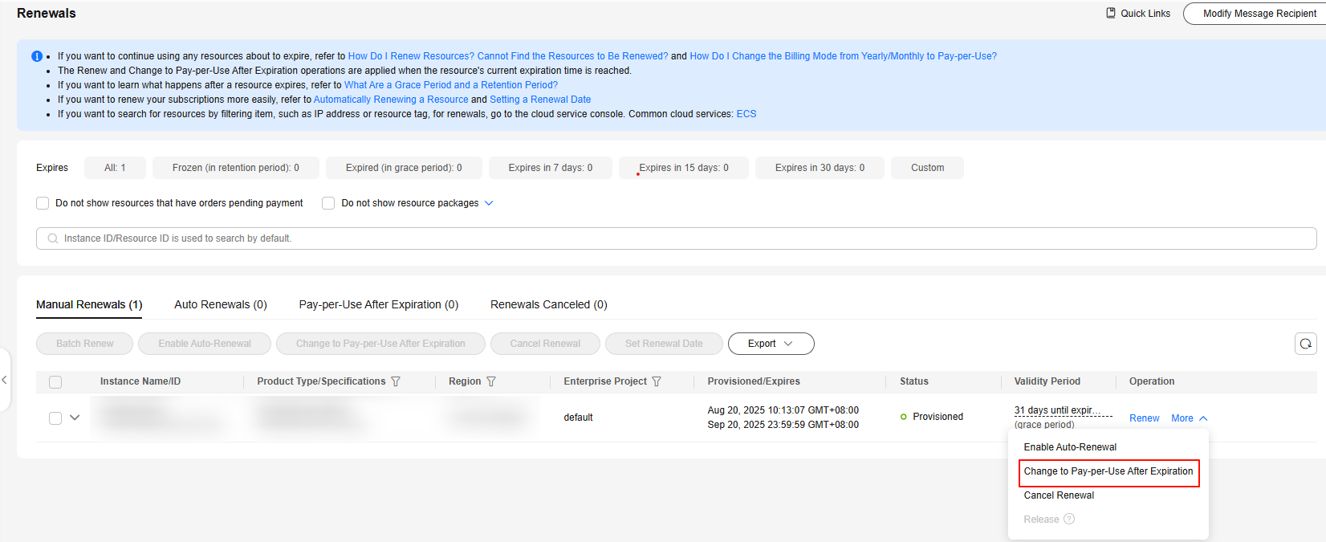Filter Expires in 15 days: 0
Image resolution: width=1326 pixels, height=542 pixels.
pos(684,168)
